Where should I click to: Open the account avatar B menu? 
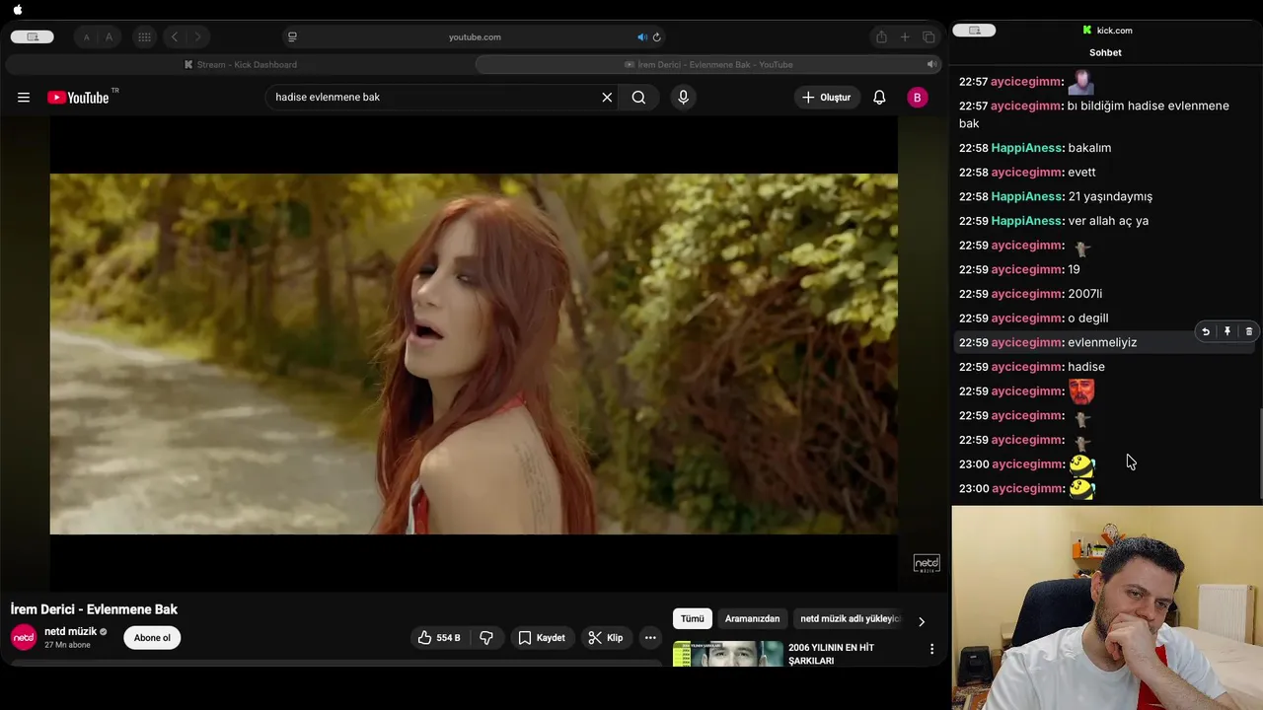(x=917, y=98)
